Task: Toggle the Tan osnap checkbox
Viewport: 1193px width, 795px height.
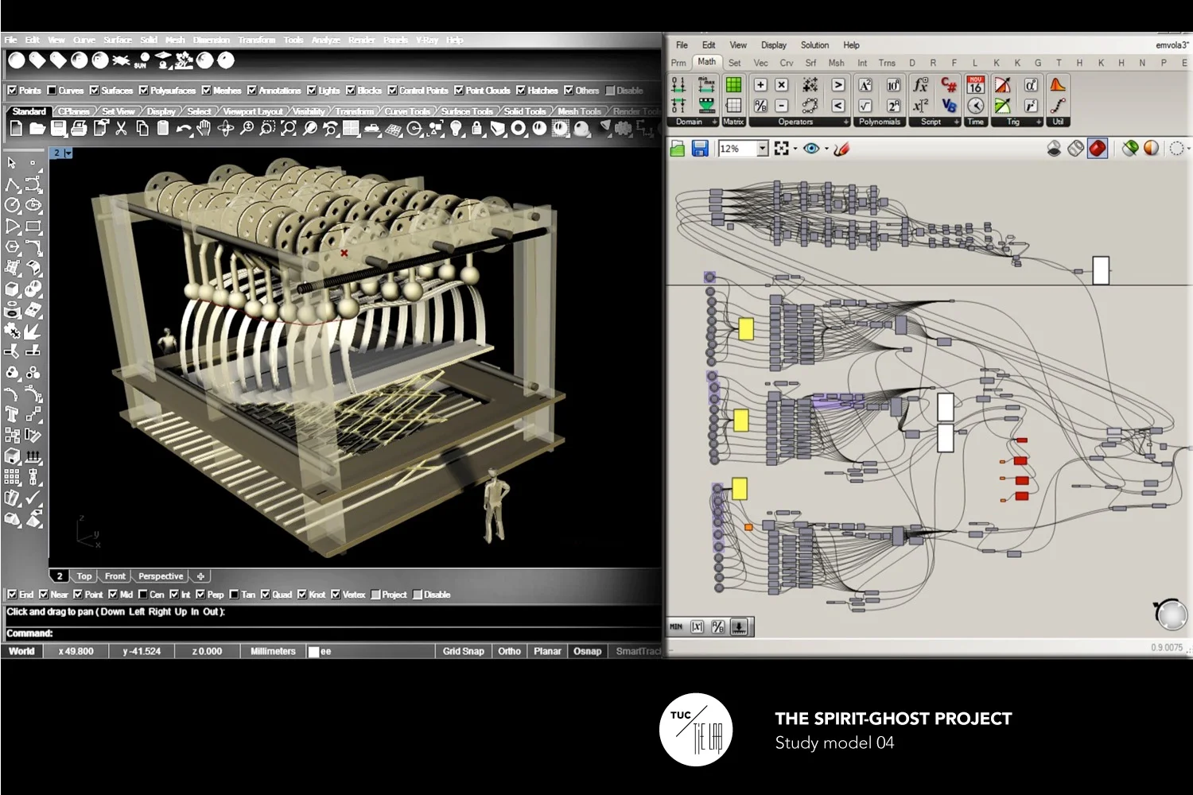Action: [234, 595]
